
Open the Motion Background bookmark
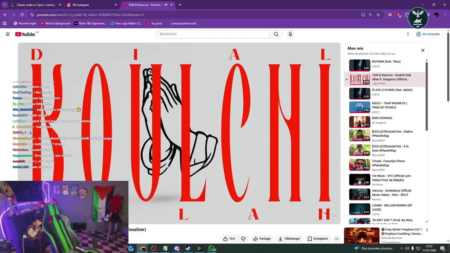coord(55,24)
